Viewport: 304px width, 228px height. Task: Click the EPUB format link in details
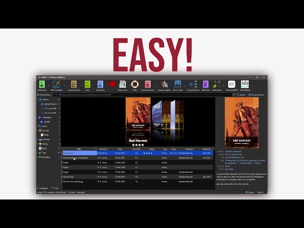coord(227,166)
